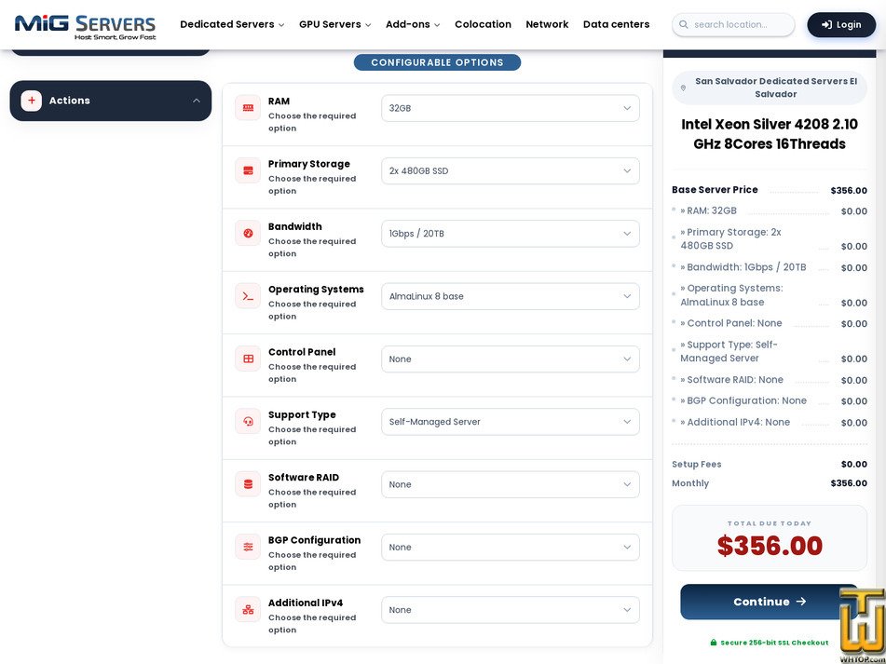
Task: Click the RAM memory chip icon
Action: pos(248,108)
